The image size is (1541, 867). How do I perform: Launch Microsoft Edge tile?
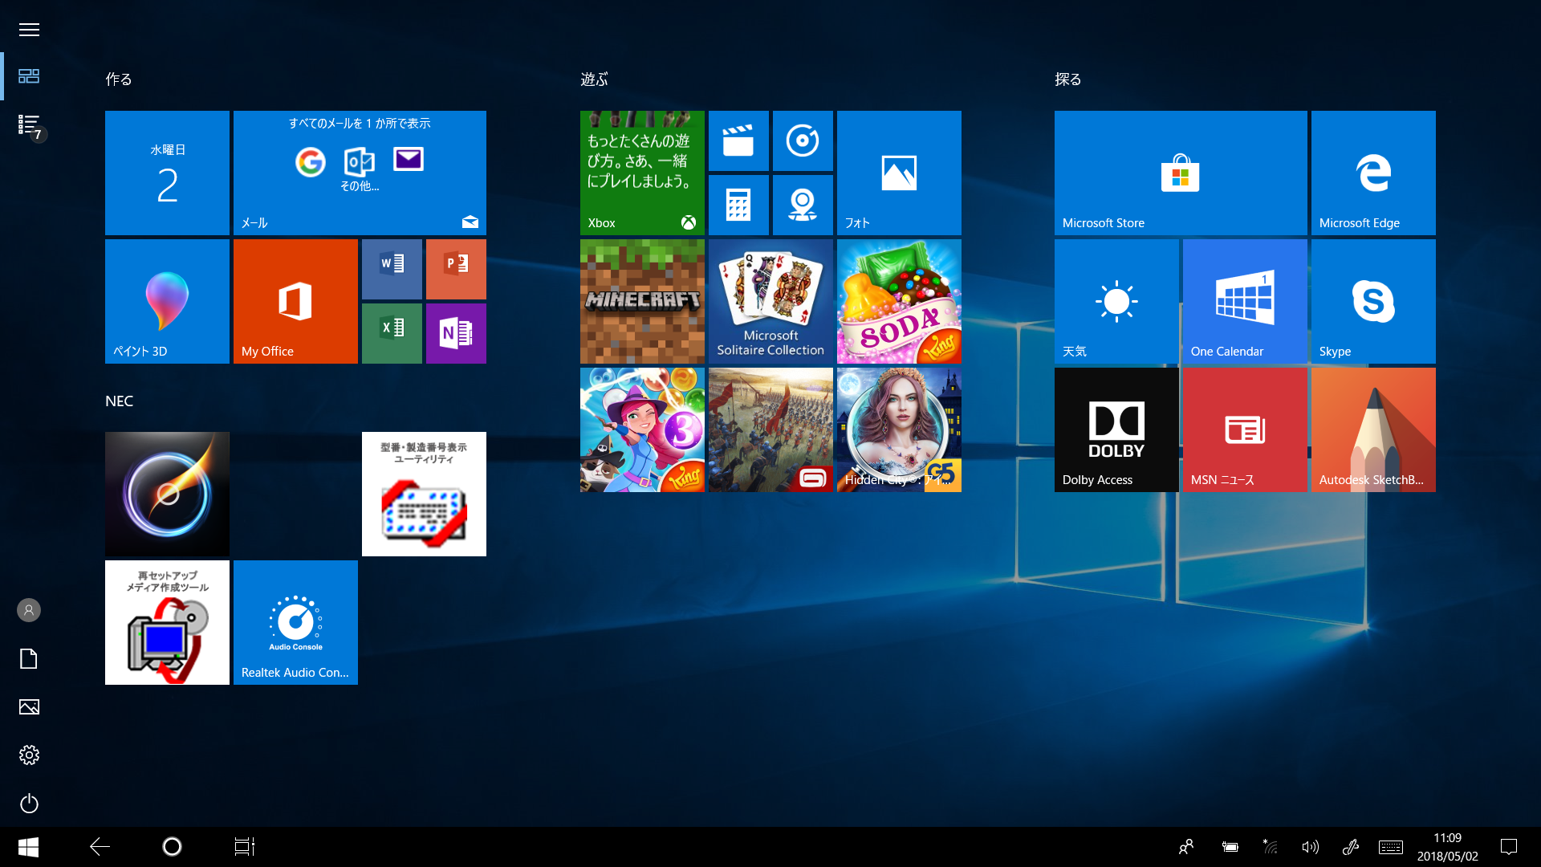1373,173
